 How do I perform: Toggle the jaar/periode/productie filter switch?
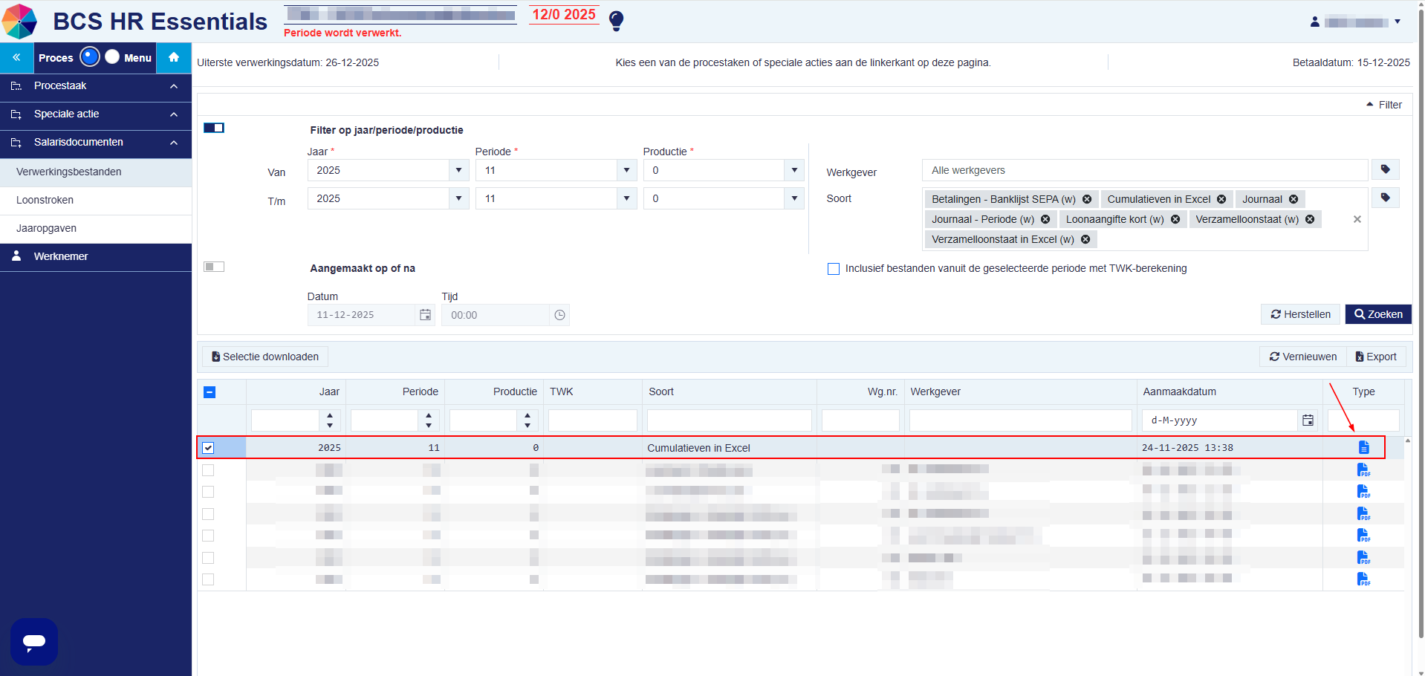point(214,128)
